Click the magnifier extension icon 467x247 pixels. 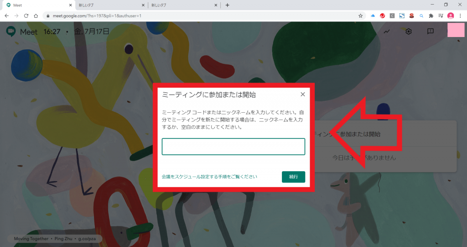(x=421, y=16)
